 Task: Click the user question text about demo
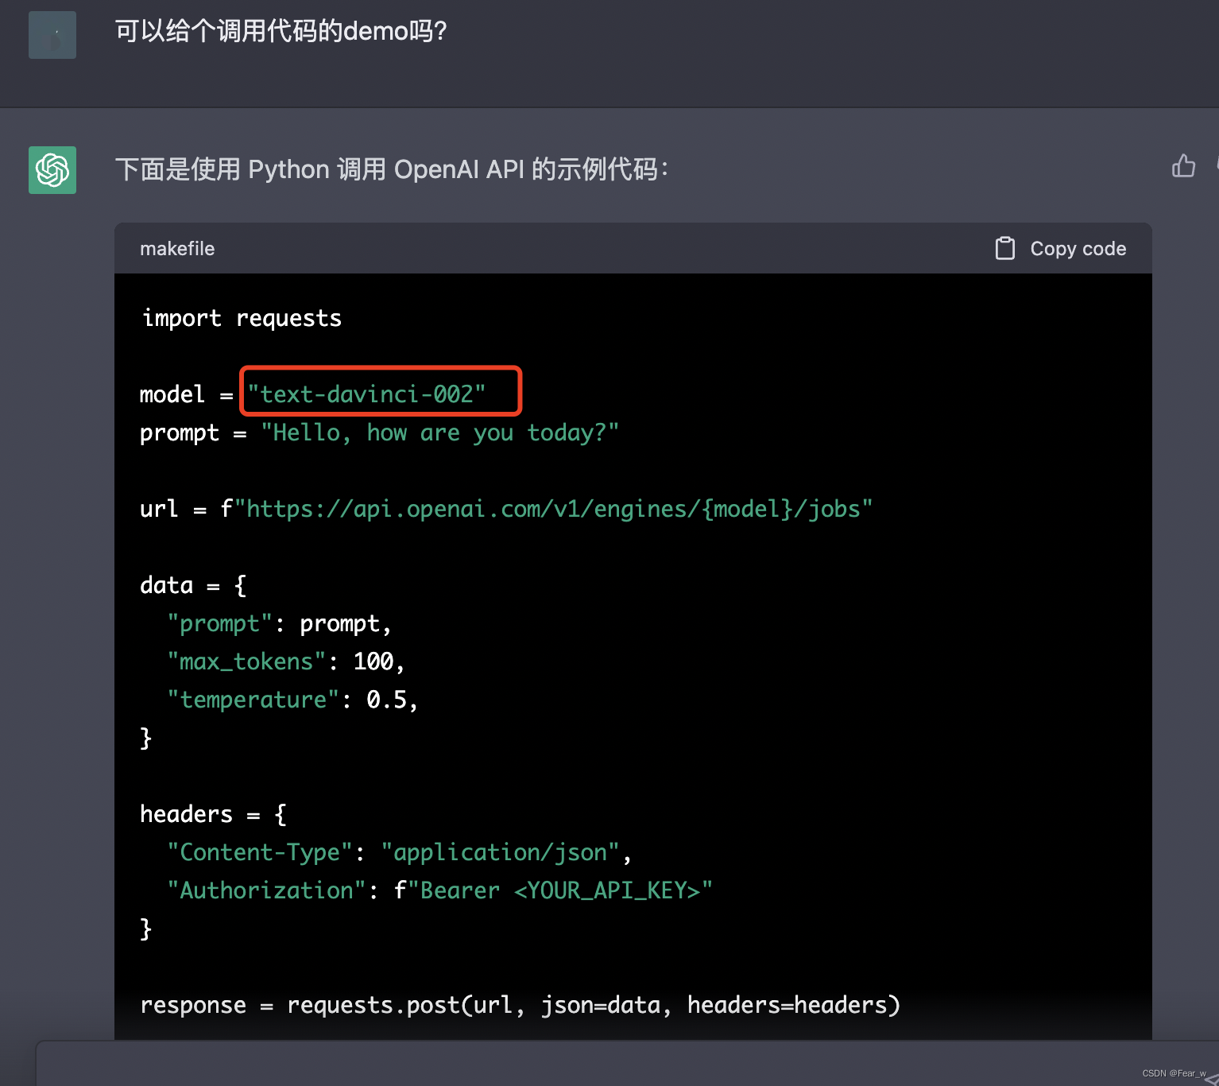(281, 32)
